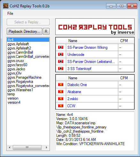Click the horizontal scrollbar thumb

pyautogui.click(x=27, y=147)
